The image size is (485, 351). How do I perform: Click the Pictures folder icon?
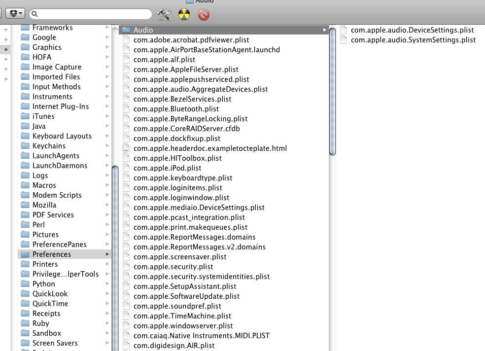pos(25,235)
